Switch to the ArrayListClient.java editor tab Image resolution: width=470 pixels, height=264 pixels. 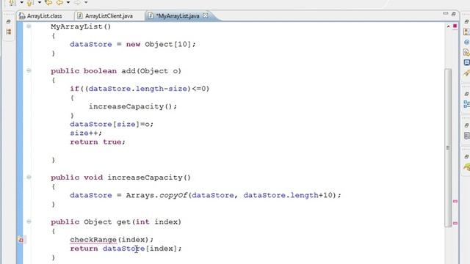click(105, 16)
